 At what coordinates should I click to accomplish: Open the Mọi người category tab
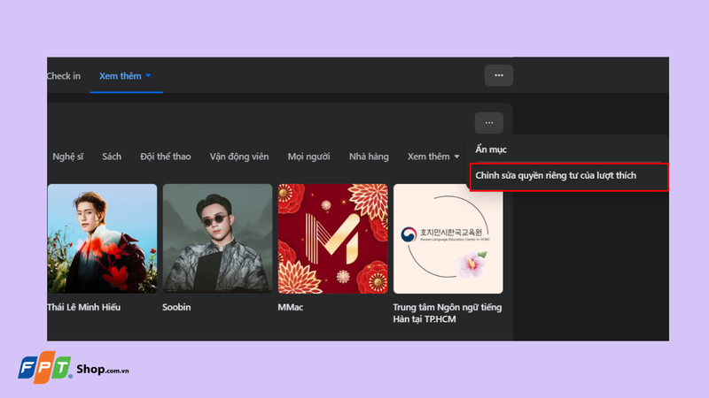(308, 157)
